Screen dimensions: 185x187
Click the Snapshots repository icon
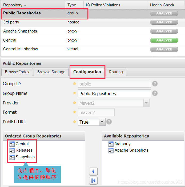(x=12, y=157)
